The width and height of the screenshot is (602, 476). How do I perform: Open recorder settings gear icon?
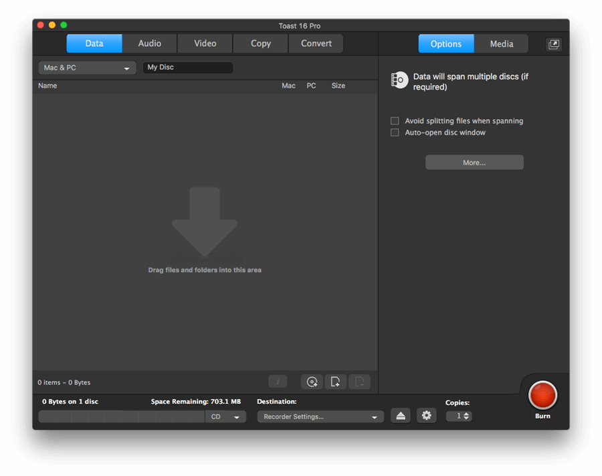tap(426, 416)
